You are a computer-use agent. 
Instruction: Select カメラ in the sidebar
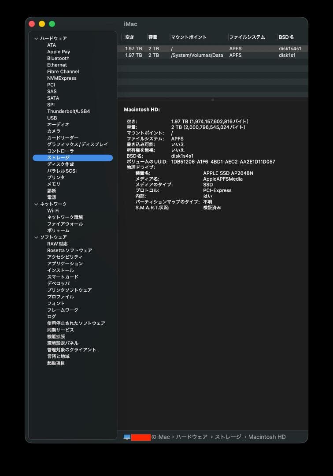tap(54, 131)
